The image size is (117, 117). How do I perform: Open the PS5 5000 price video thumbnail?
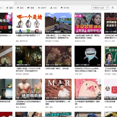[x=58, y=114]
